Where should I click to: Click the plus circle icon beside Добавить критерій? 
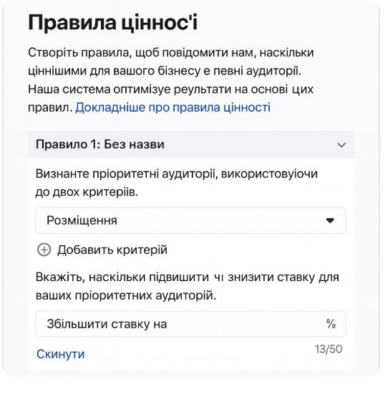(44, 250)
